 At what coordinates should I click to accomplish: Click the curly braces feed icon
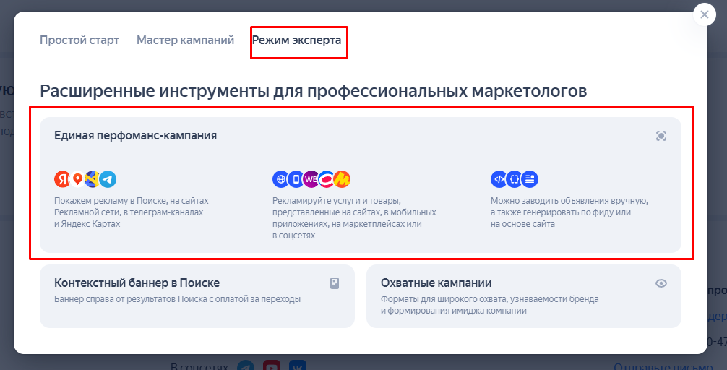coord(514,179)
